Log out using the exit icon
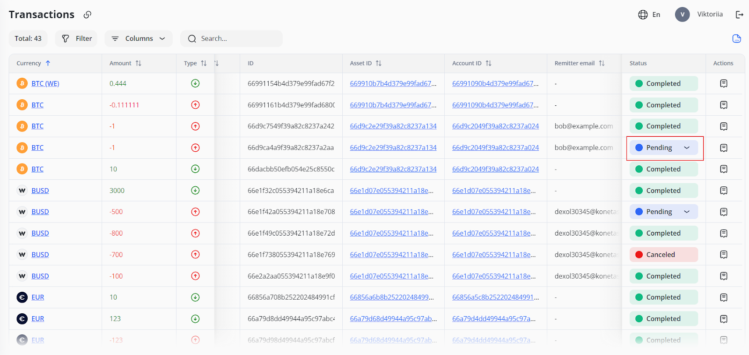Screen dimensions: 749x355 point(740,15)
